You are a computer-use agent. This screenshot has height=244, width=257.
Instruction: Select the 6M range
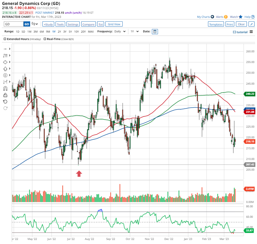point(42,31)
